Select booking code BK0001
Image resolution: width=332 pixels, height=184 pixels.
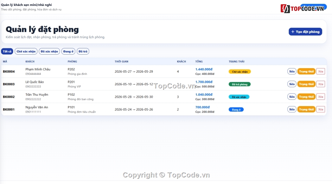(9, 109)
